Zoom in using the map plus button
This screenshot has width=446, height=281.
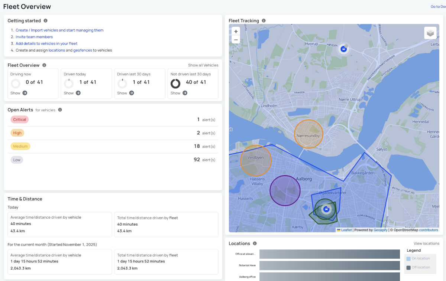click(x=236, y=31)
